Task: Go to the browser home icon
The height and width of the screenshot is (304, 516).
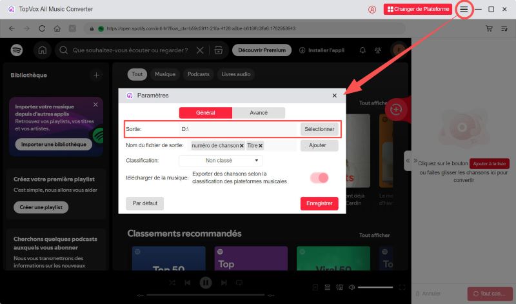Action: coord(57,28)
